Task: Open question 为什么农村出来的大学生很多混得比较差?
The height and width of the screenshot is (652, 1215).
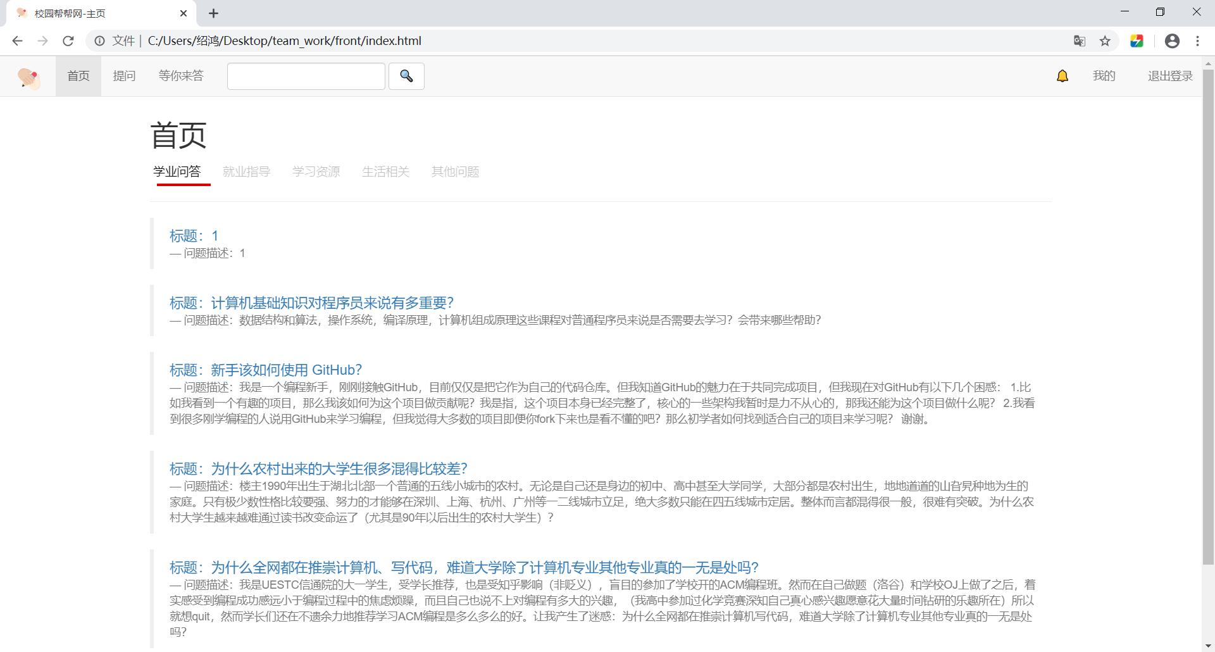Action: (318, 469)
